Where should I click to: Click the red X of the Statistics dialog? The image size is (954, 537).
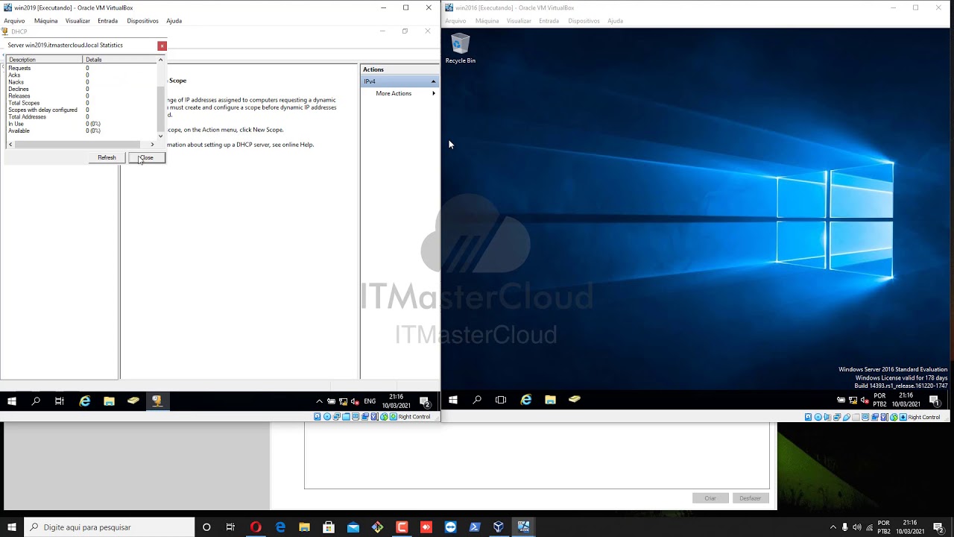(162, 45)
